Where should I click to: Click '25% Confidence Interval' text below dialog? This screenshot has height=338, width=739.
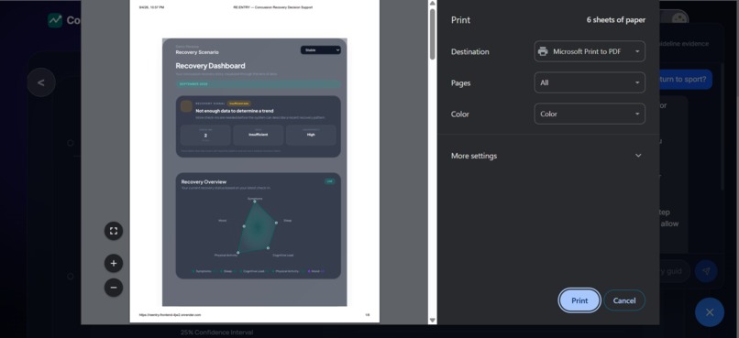[216, 333]
